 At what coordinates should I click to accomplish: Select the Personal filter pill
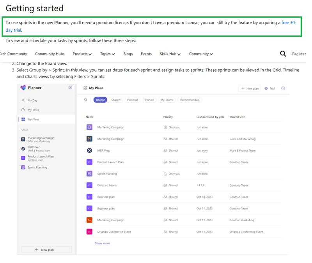coord(133,100)
